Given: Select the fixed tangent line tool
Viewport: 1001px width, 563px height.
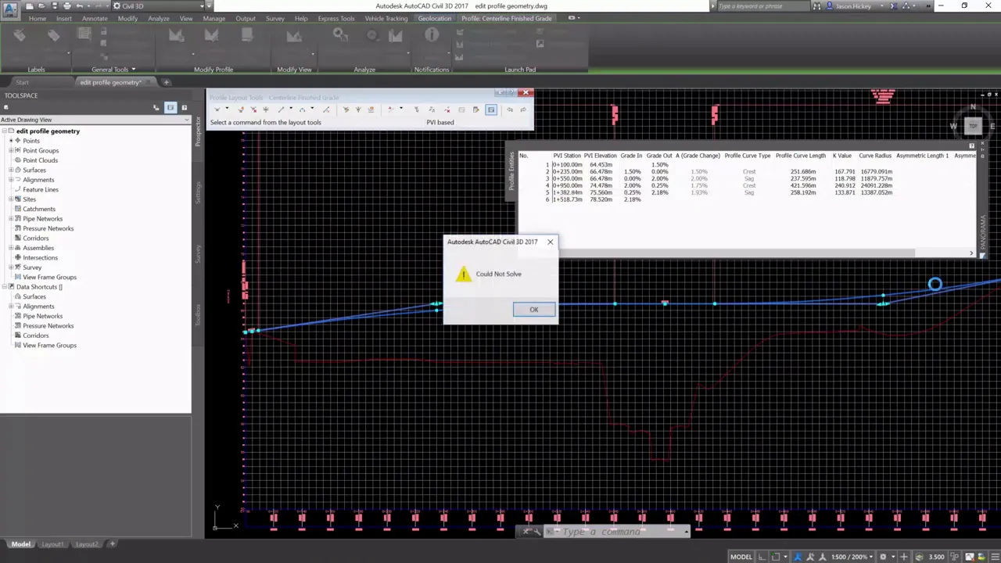Looking at the screenshot, I should tap(281, 109).
